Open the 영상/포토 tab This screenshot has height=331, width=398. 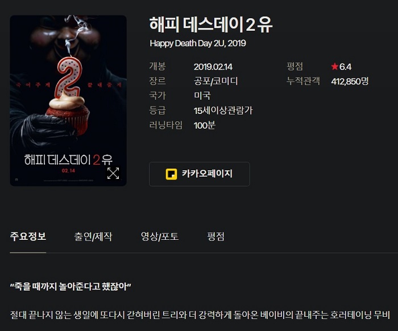point(160,236)
